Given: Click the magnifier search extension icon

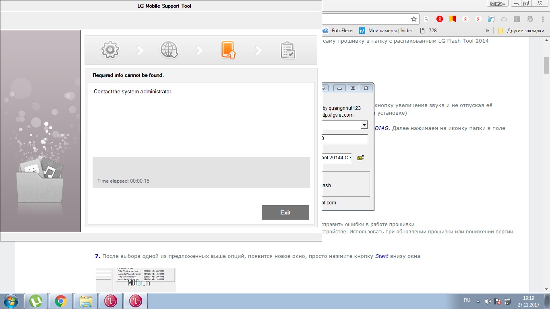Looking at the screenshot, I should pyautogui.click(x=427, y=19).
